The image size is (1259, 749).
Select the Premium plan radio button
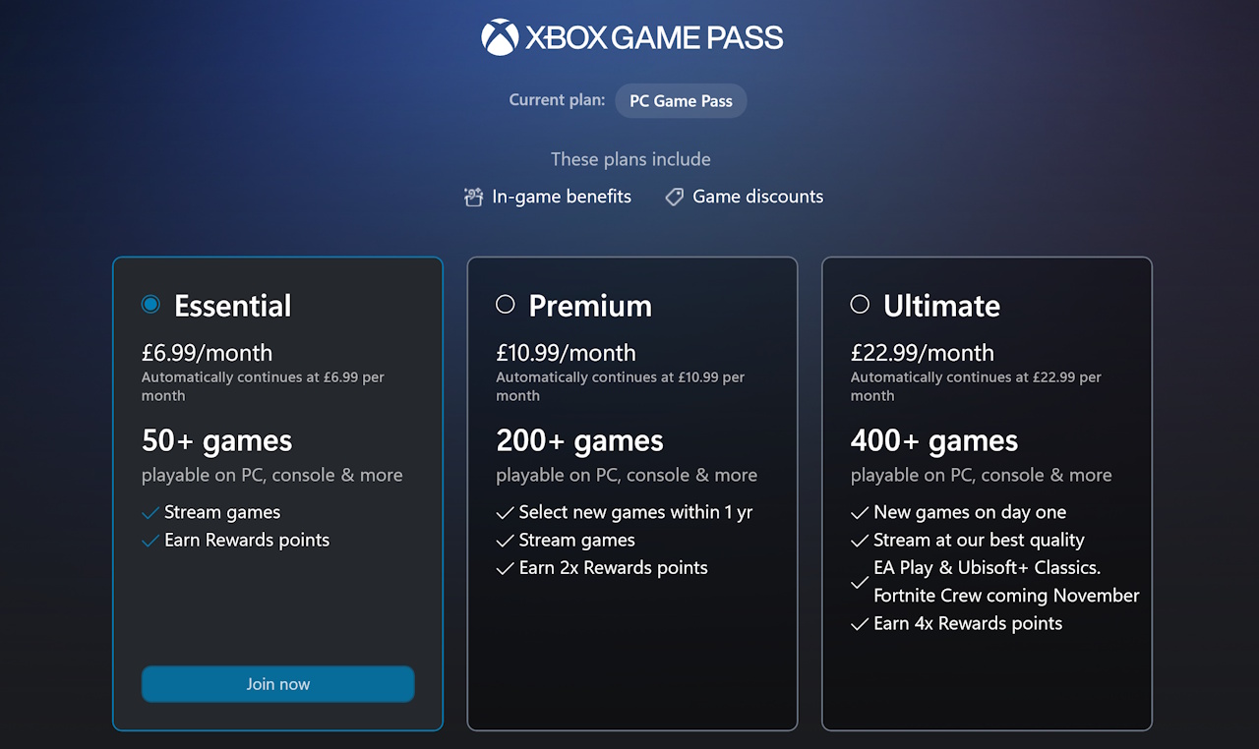tap(506, 305)
